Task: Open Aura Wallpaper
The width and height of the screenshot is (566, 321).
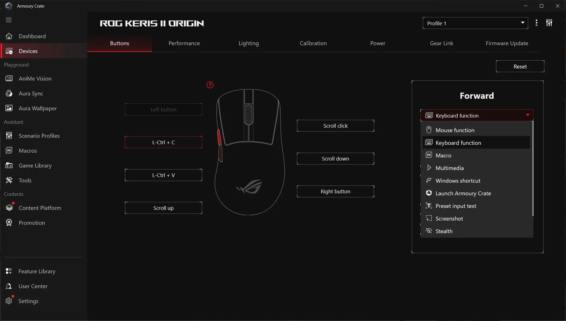Action: pos(37,108)
